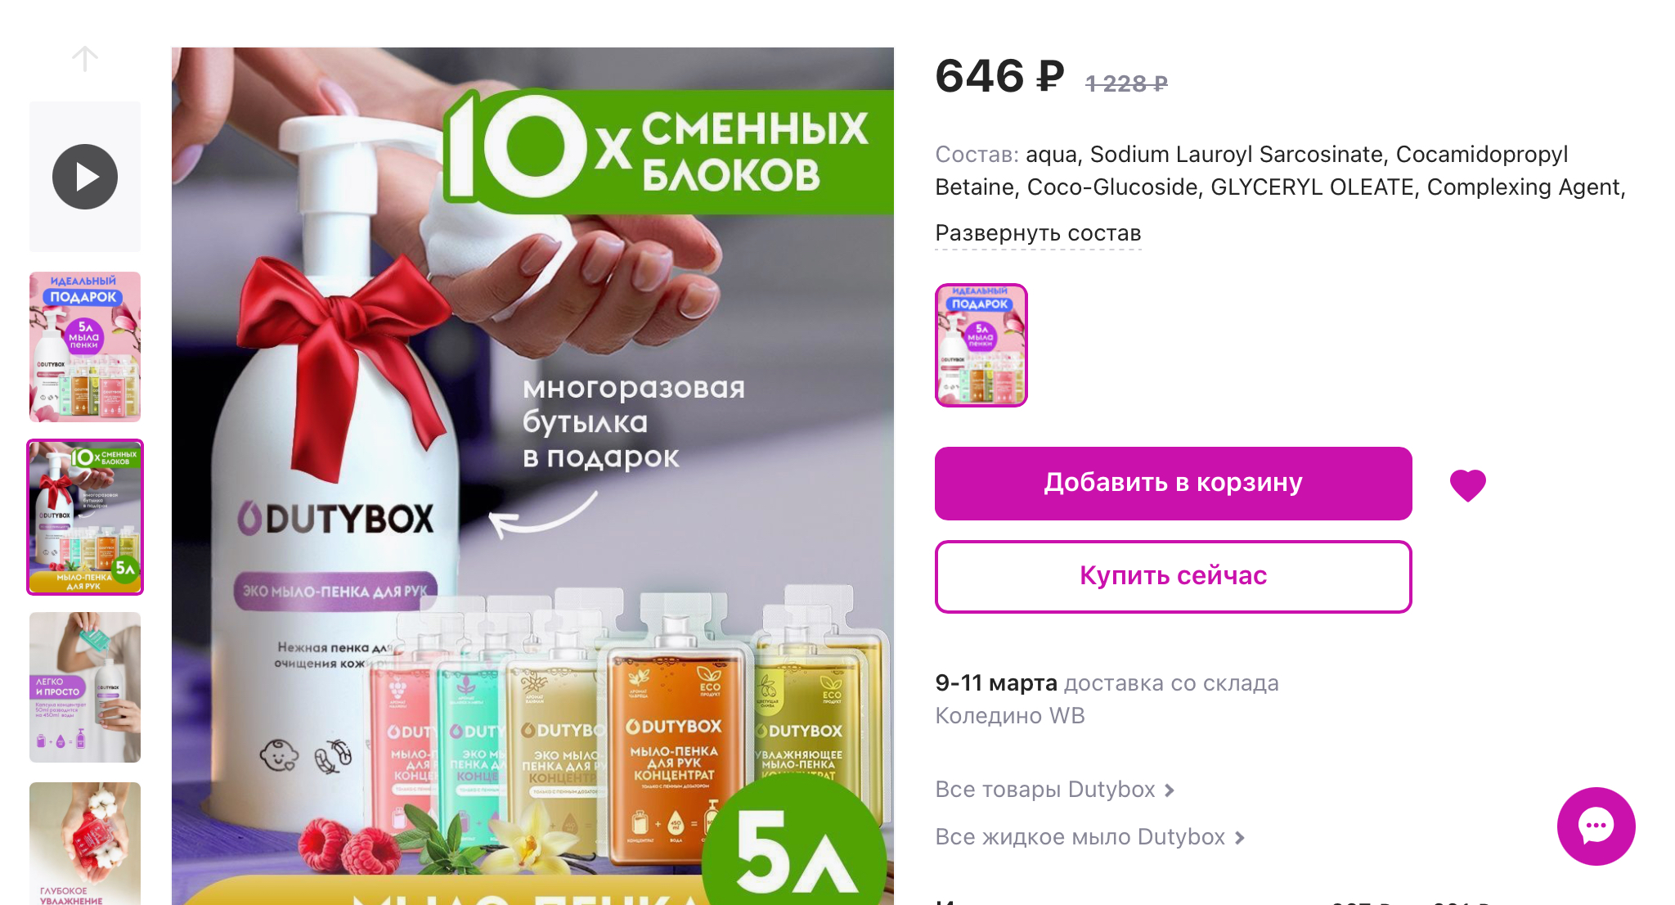This screenshot has height=905, width=1675.
Task: Click the 9-11 марта delivery info
Action: tap(1107, 699)
